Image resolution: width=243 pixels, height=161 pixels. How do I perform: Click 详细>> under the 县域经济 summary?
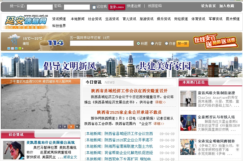[x=160, y=102]
